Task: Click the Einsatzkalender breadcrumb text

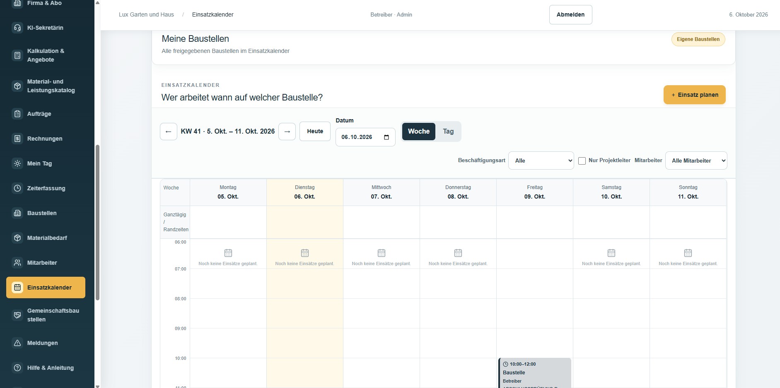Action: [x=213, y=14]
